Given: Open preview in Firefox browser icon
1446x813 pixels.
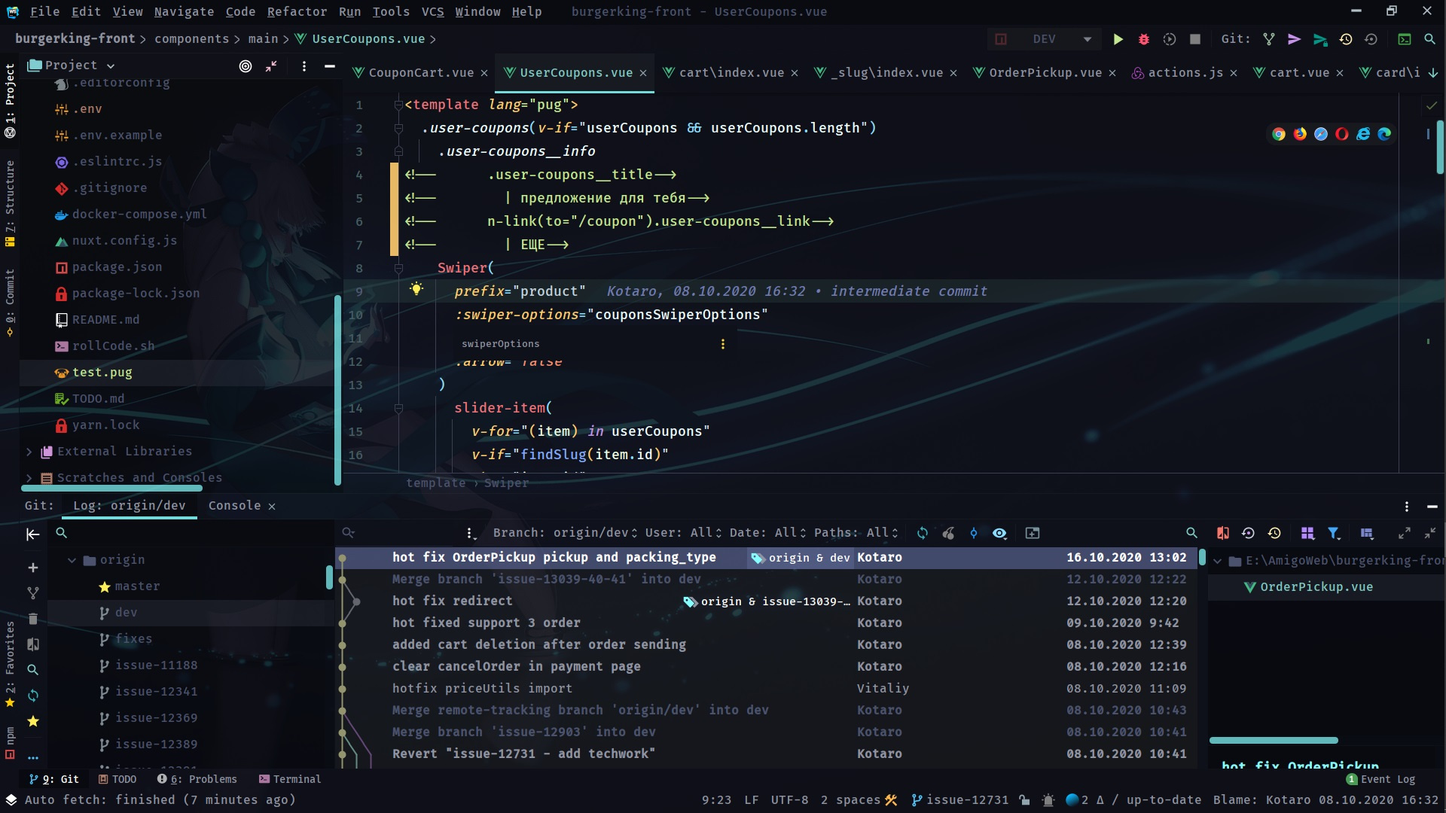Looking at the screenshot, I should (1300, 134).
